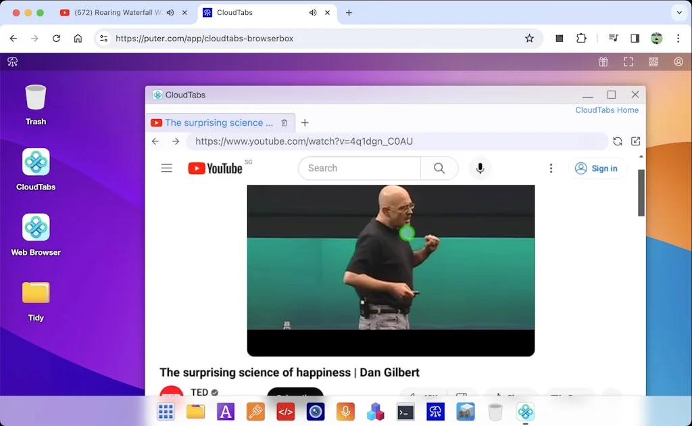Open the YouTube video options kebab menu
This screenshot has width=692, height=426.
551,168
